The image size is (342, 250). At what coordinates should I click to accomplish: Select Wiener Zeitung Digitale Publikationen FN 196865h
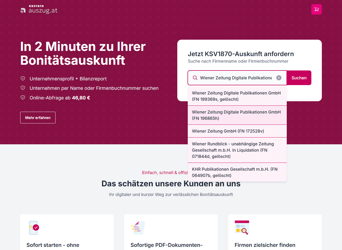tap(237, 115)
